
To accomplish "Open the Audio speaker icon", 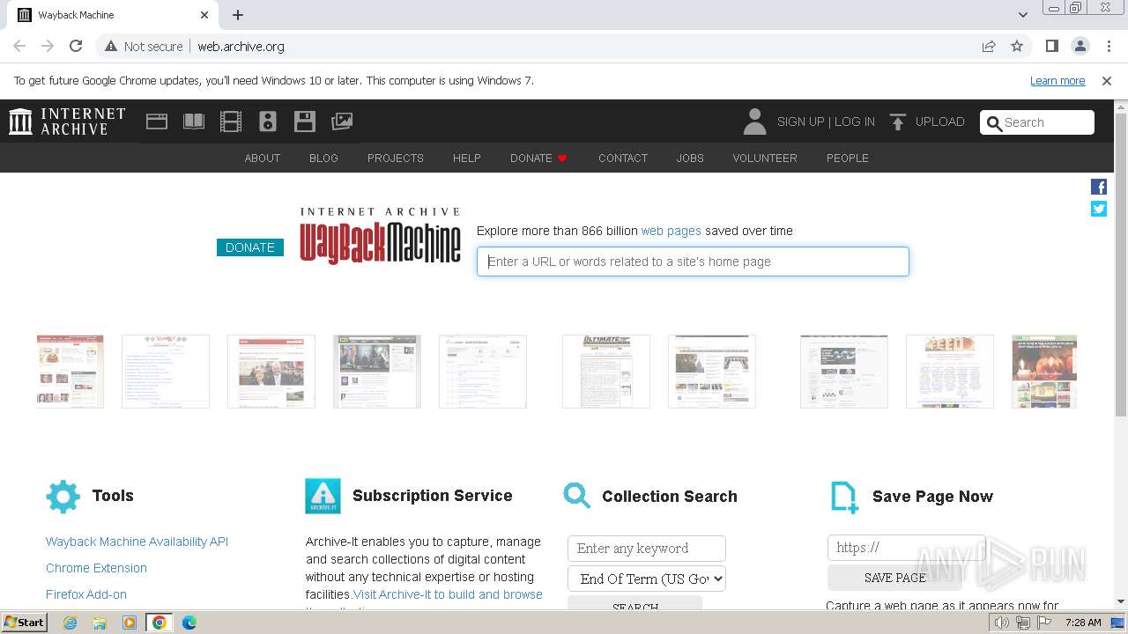I will [268, 122].
